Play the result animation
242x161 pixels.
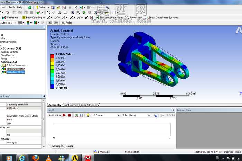[x=64, y=115]
